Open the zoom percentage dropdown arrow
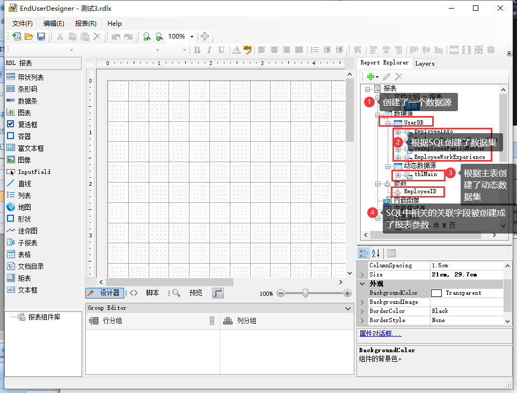This screenshot has height=393, width=517. point(192,37)
